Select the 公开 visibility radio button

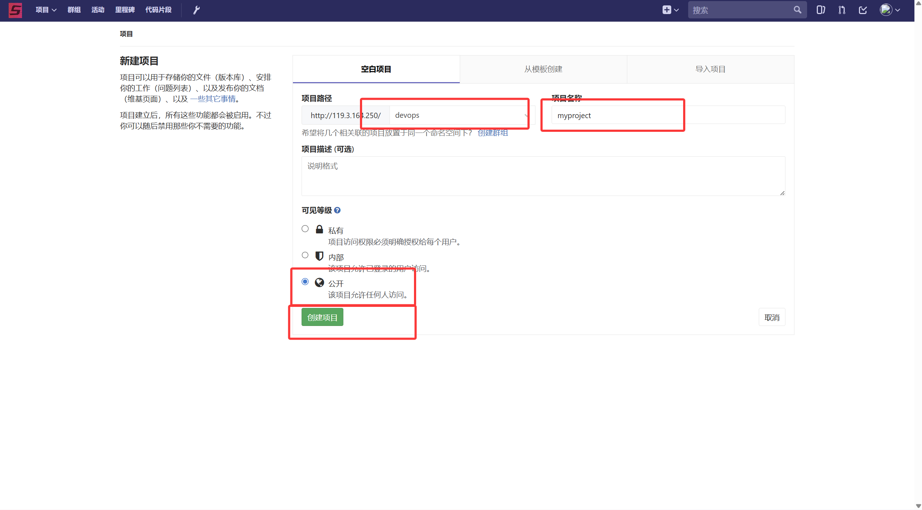tap(305, 282)
